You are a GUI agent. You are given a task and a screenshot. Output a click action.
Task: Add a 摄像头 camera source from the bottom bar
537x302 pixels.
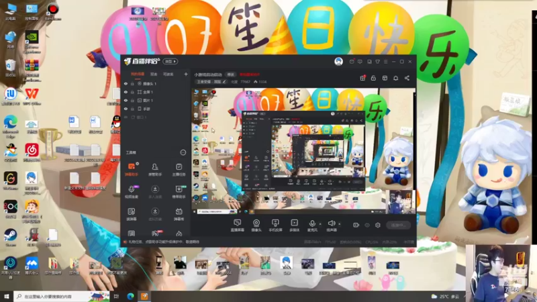coord(256,225)
